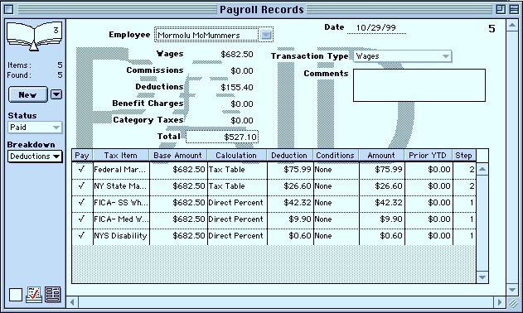Click the window collapse box in title bar
523x313 pixels.
tap(514, 9)
